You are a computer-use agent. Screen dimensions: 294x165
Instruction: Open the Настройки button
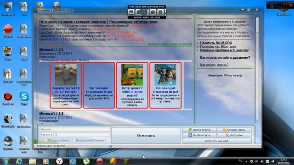point(234,135)
